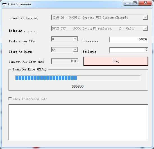
Task: Close the C++ Streamer window
Action: [x=145, y=3]
